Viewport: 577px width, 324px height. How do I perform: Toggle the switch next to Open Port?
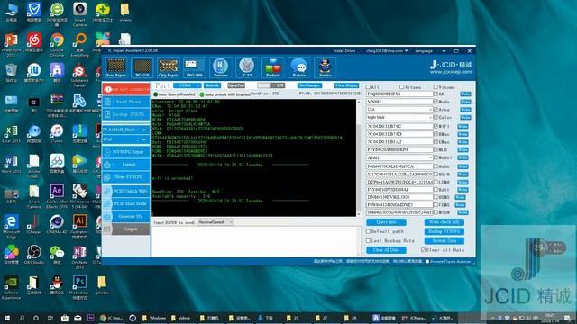270,85
